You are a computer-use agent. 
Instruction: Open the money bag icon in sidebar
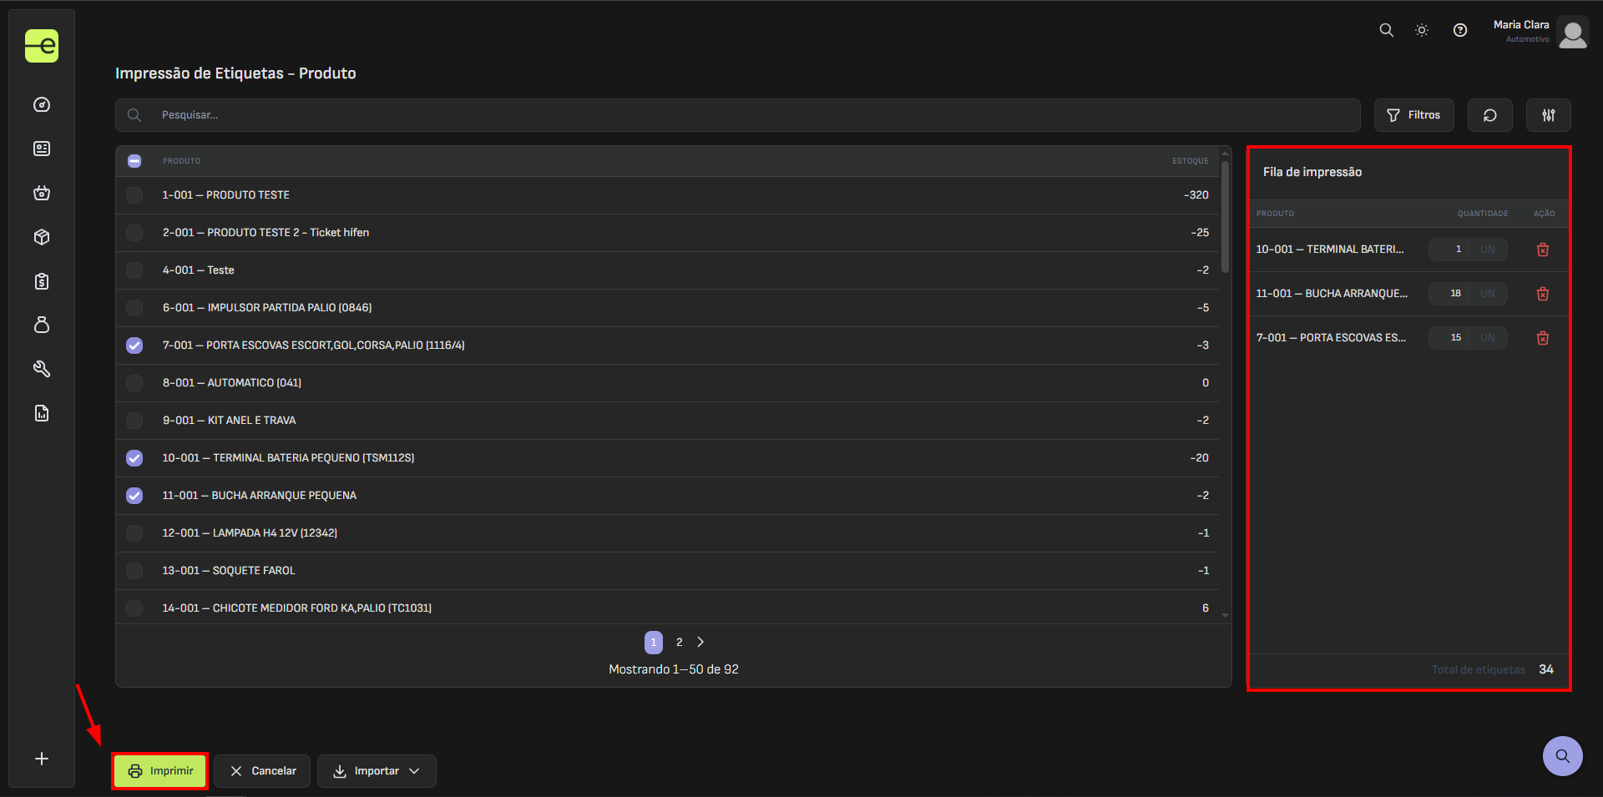(x=42, y=325)
